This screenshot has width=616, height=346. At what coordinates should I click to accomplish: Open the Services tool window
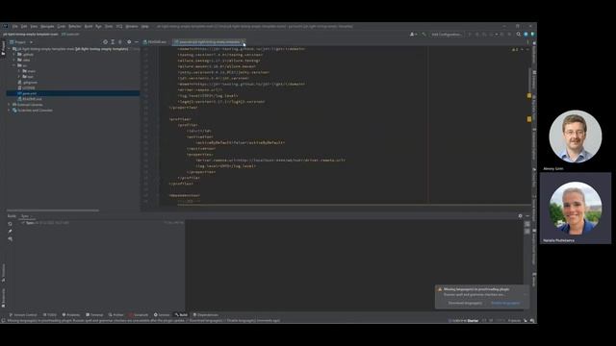click(162, 315)
